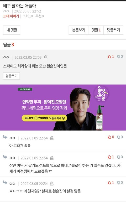Upvote the first reply posted at 22:53
The height and width of the screenshot is (202, 126).
(x=111, y=56)
